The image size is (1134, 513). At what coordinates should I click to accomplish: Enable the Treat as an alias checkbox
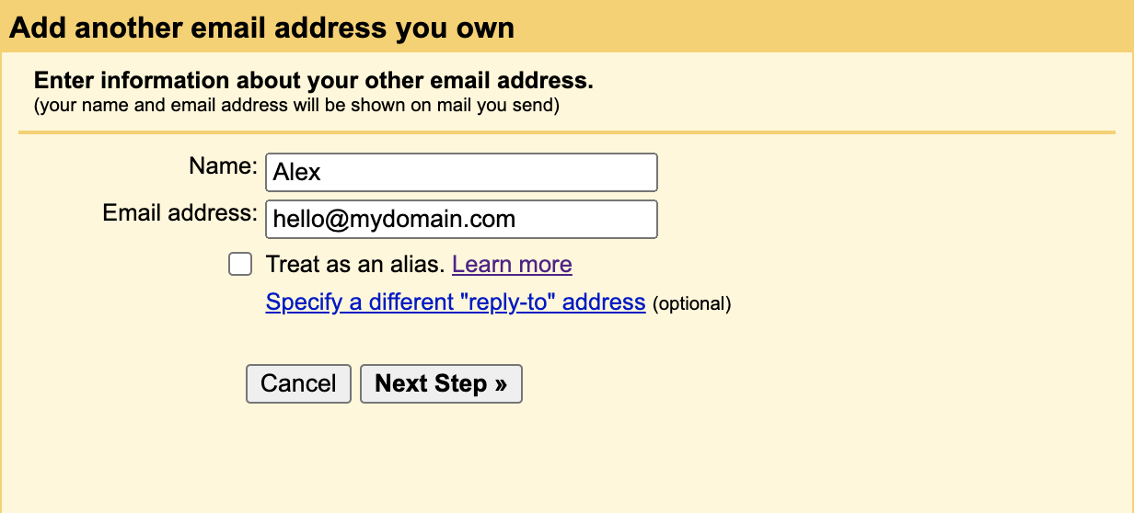(x=240, y=265)
